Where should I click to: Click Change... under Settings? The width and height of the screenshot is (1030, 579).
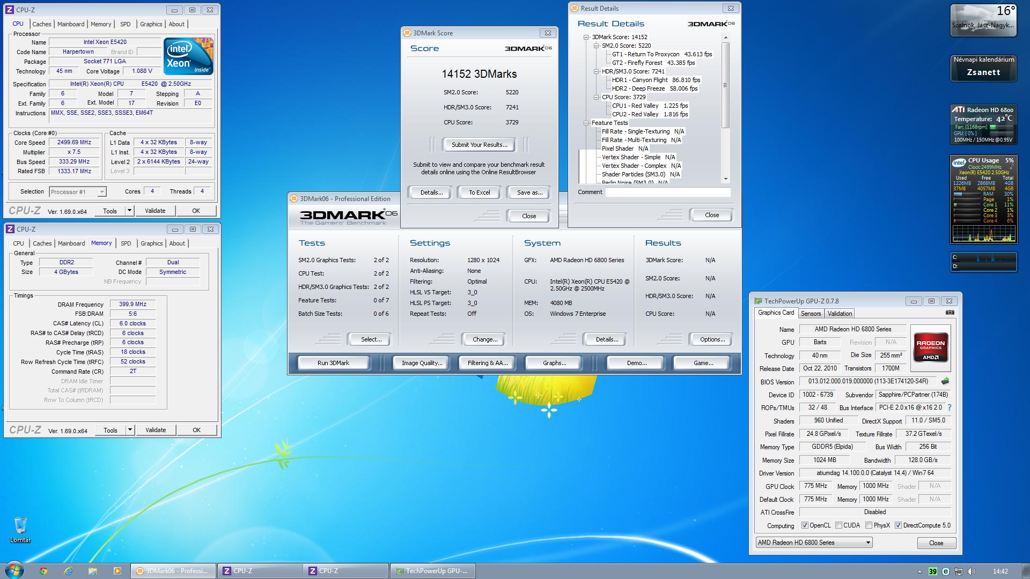click(484, 339)
